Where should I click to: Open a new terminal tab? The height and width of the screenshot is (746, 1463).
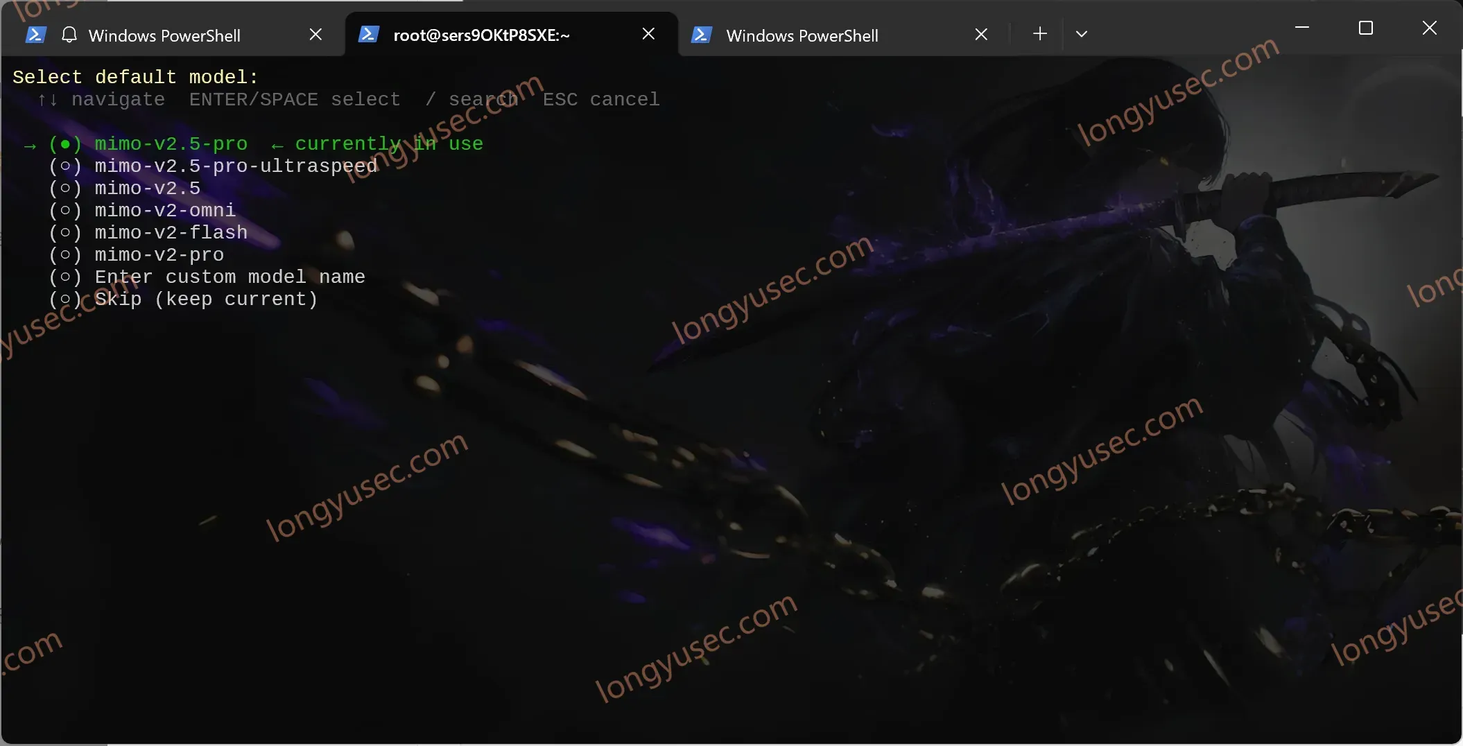(x=1039, y=34)
